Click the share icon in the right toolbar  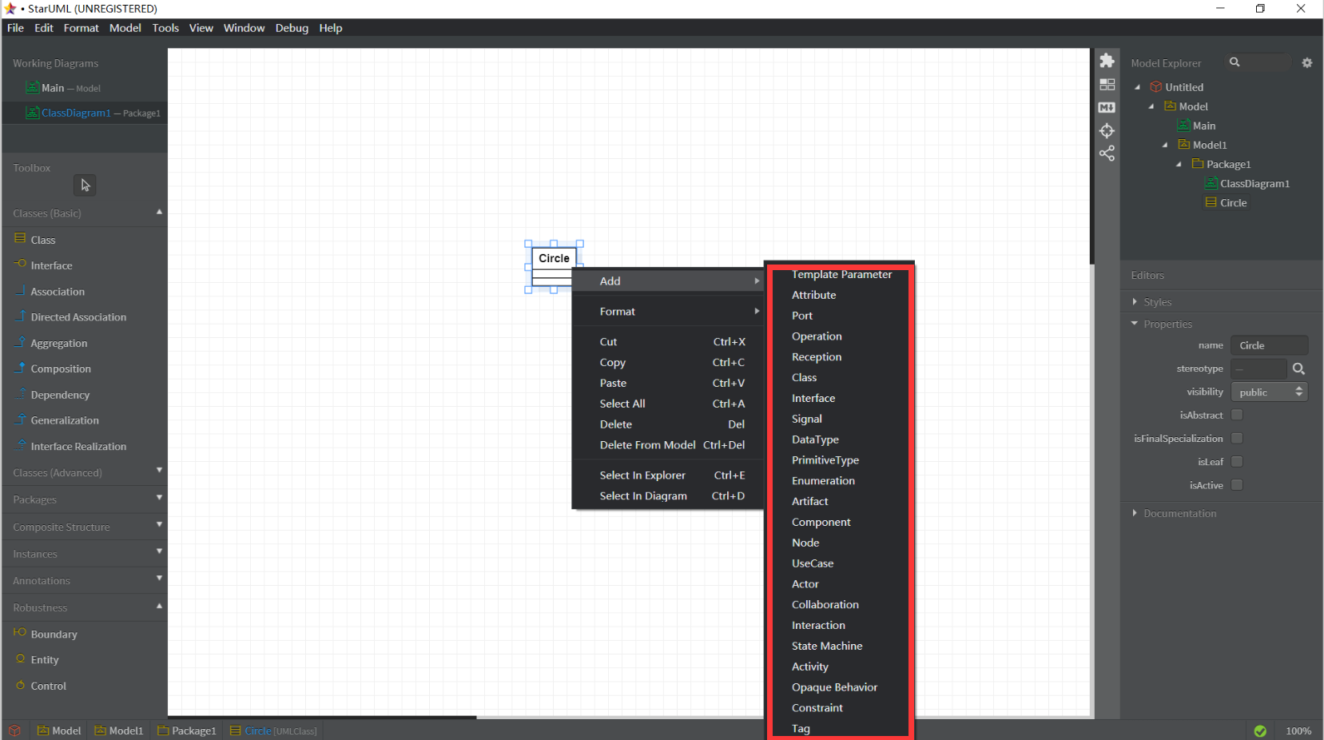point(1107,153)
